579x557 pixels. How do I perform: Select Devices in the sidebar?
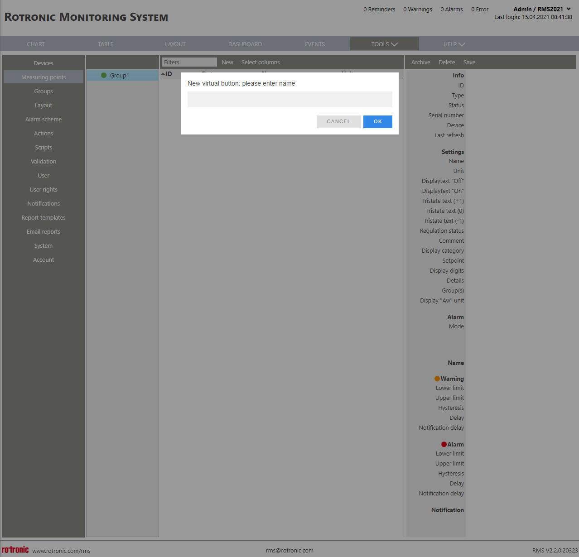coord(43,63)
